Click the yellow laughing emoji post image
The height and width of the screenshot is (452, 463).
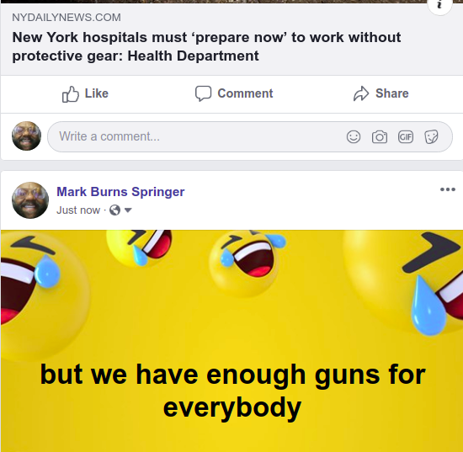click(231, 341)
